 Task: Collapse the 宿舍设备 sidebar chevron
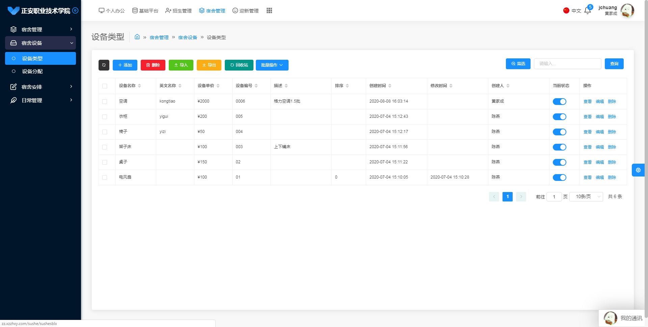pyautogui.click(x=72, y=43)
